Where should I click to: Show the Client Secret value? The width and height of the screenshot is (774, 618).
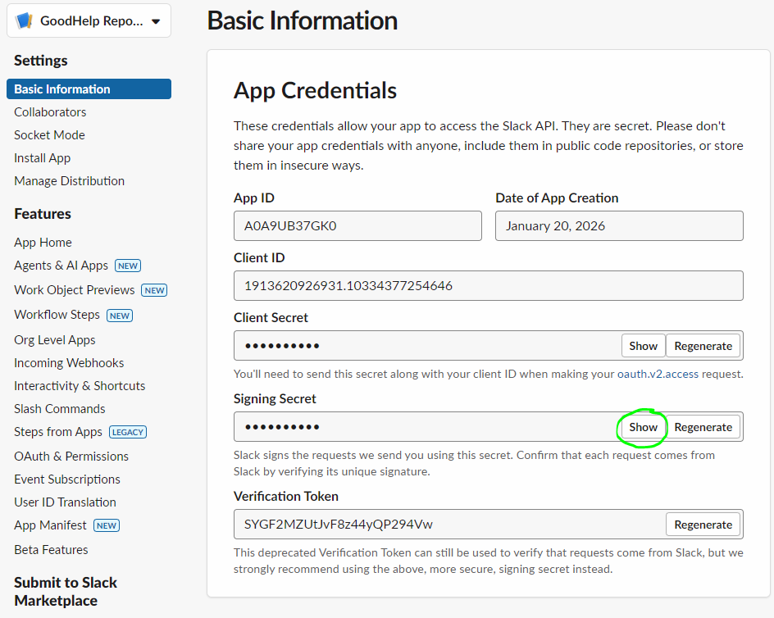[643, 346]
